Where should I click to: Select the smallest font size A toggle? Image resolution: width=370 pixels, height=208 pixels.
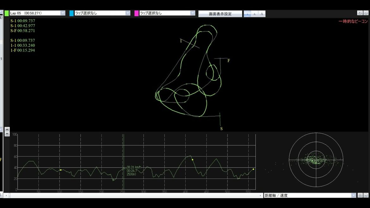coord(247,14)
